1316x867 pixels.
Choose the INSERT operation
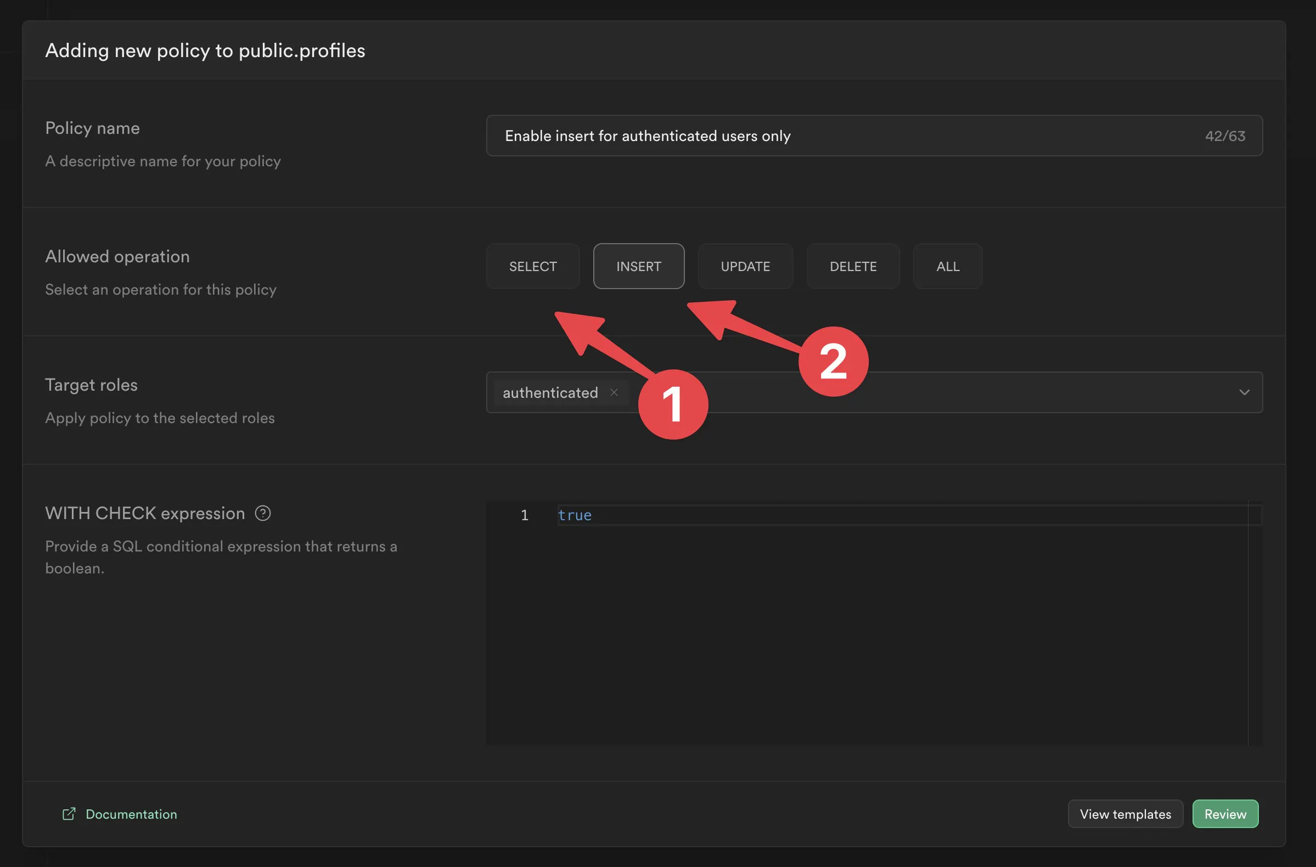tap(639, 267)
